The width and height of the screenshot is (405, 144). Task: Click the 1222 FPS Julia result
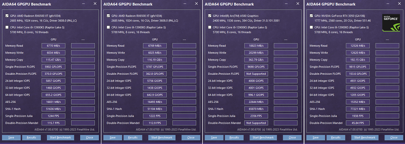pos(155,116)
